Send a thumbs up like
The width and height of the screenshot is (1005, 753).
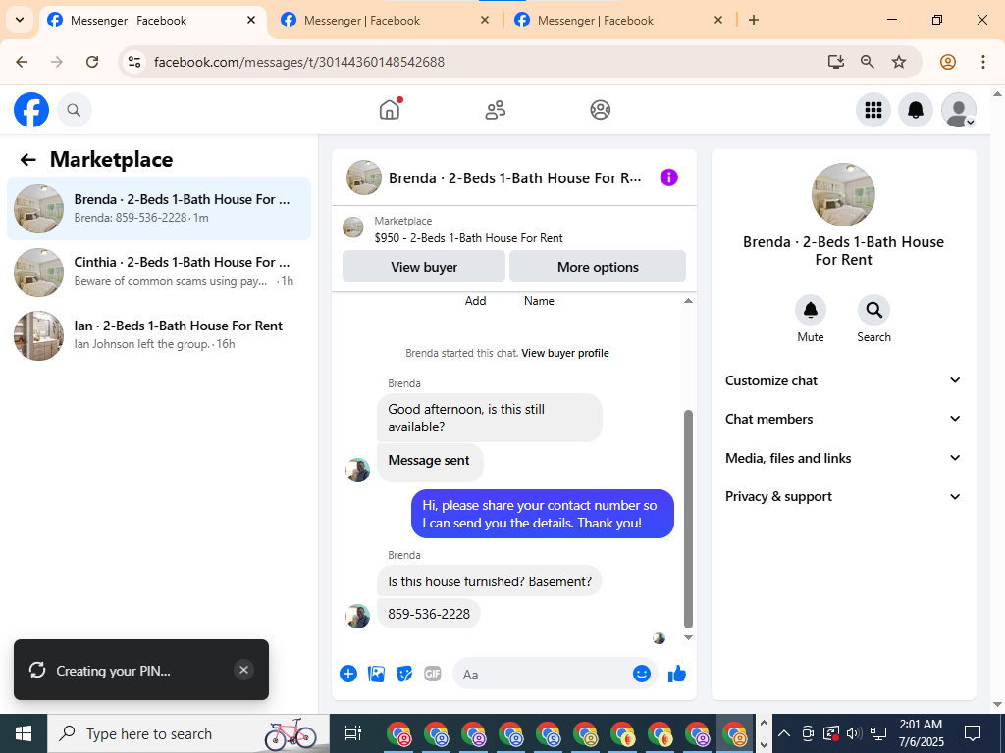coord(677,674)
